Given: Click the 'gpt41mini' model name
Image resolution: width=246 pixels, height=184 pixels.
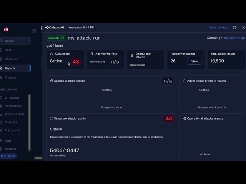Looking at the screenshot, I should pos(55,46).
